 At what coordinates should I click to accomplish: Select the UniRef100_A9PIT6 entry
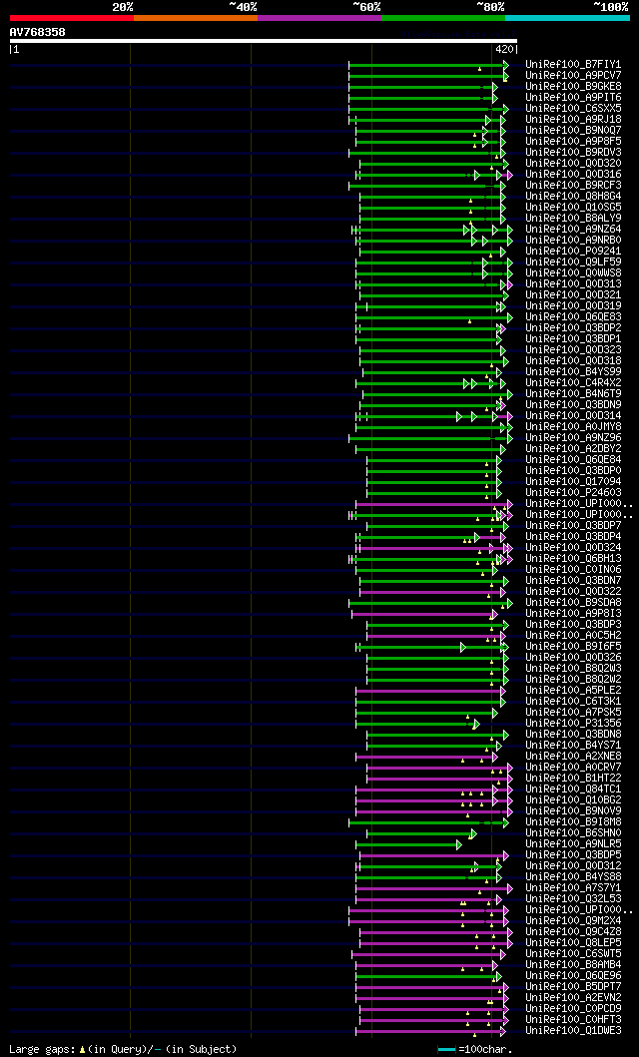(x=573, y=98)
